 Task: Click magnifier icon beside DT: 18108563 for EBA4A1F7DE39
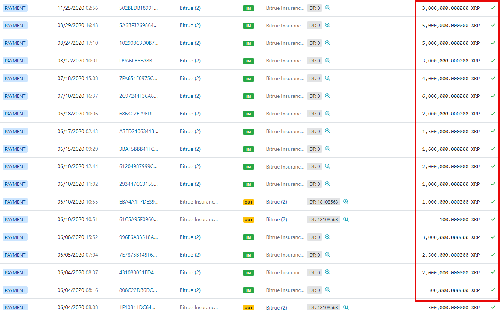tap(346, 202)
